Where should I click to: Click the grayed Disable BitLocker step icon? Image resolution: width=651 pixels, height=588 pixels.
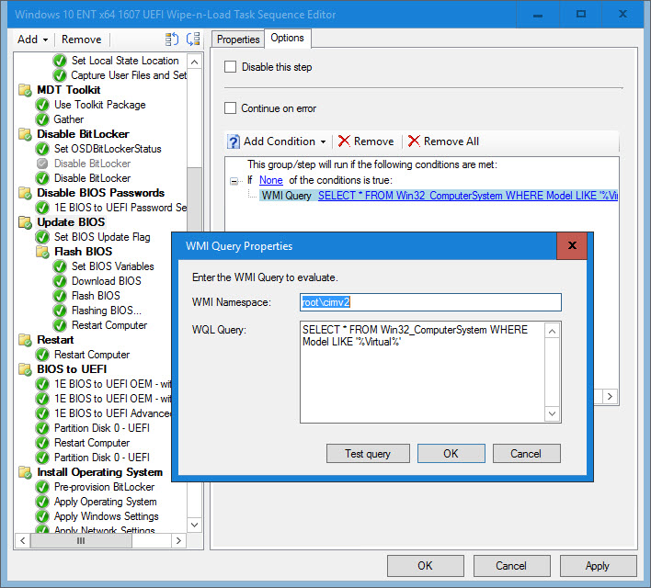[x=42, y=164]
